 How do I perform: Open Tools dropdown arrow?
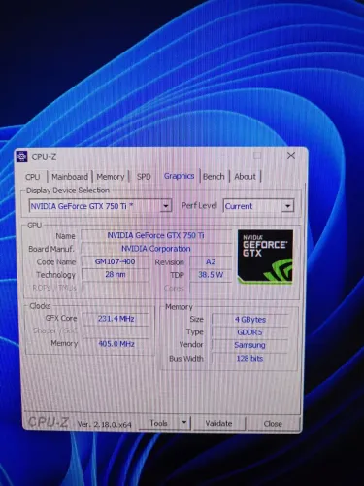click(184, 423)
